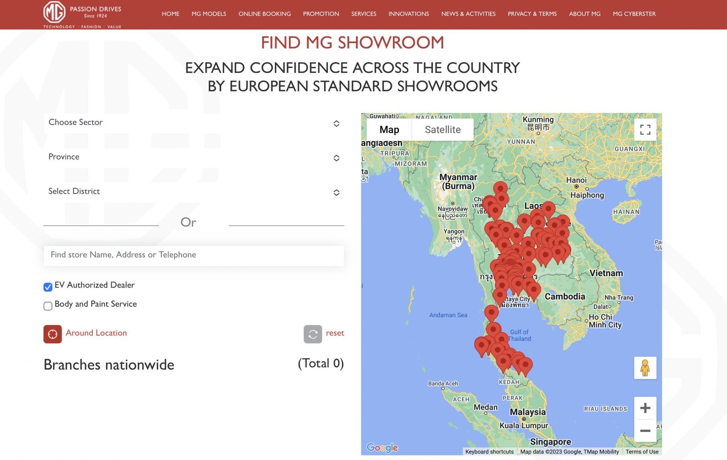727x460 pixels.
Task: Open ABOUT MG page
Action: tap(585, 14)
